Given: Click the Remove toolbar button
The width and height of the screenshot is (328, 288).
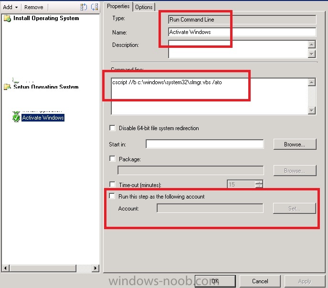Looking at the screenshot, I should pos(34,7).
